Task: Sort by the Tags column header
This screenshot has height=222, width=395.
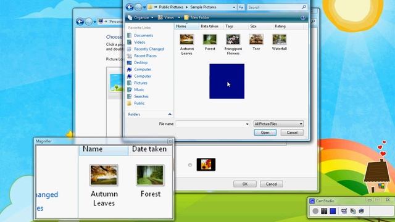Action: point(236,26)
